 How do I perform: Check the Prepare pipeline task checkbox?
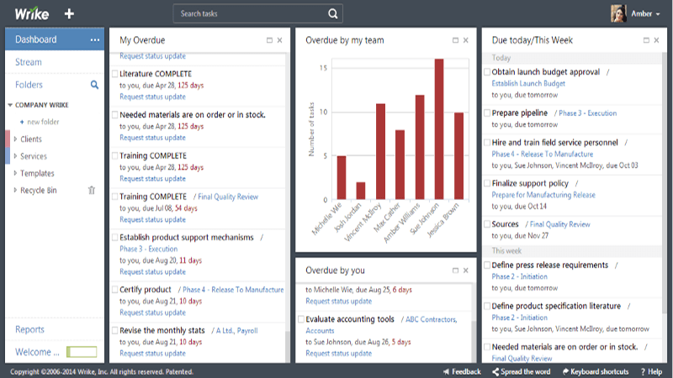[x=487, y=113]
